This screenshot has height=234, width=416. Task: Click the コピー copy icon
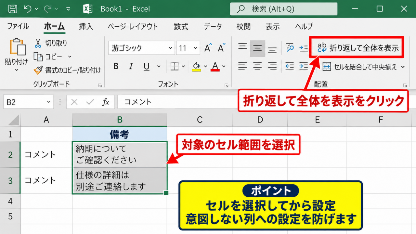[x=38, y=57]
